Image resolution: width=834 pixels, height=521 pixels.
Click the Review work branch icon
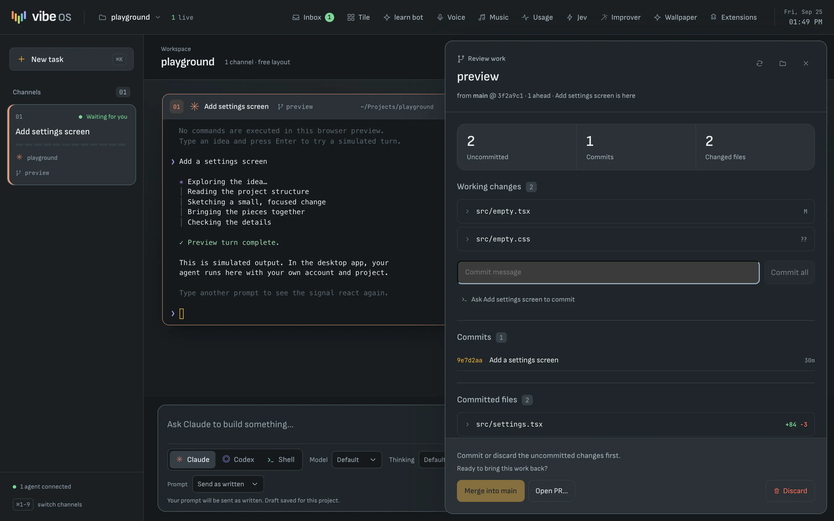click(460, 59)
